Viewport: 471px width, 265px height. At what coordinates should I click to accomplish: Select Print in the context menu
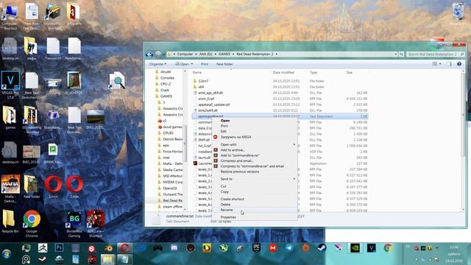pyautogui.click(x=224, y=126)
